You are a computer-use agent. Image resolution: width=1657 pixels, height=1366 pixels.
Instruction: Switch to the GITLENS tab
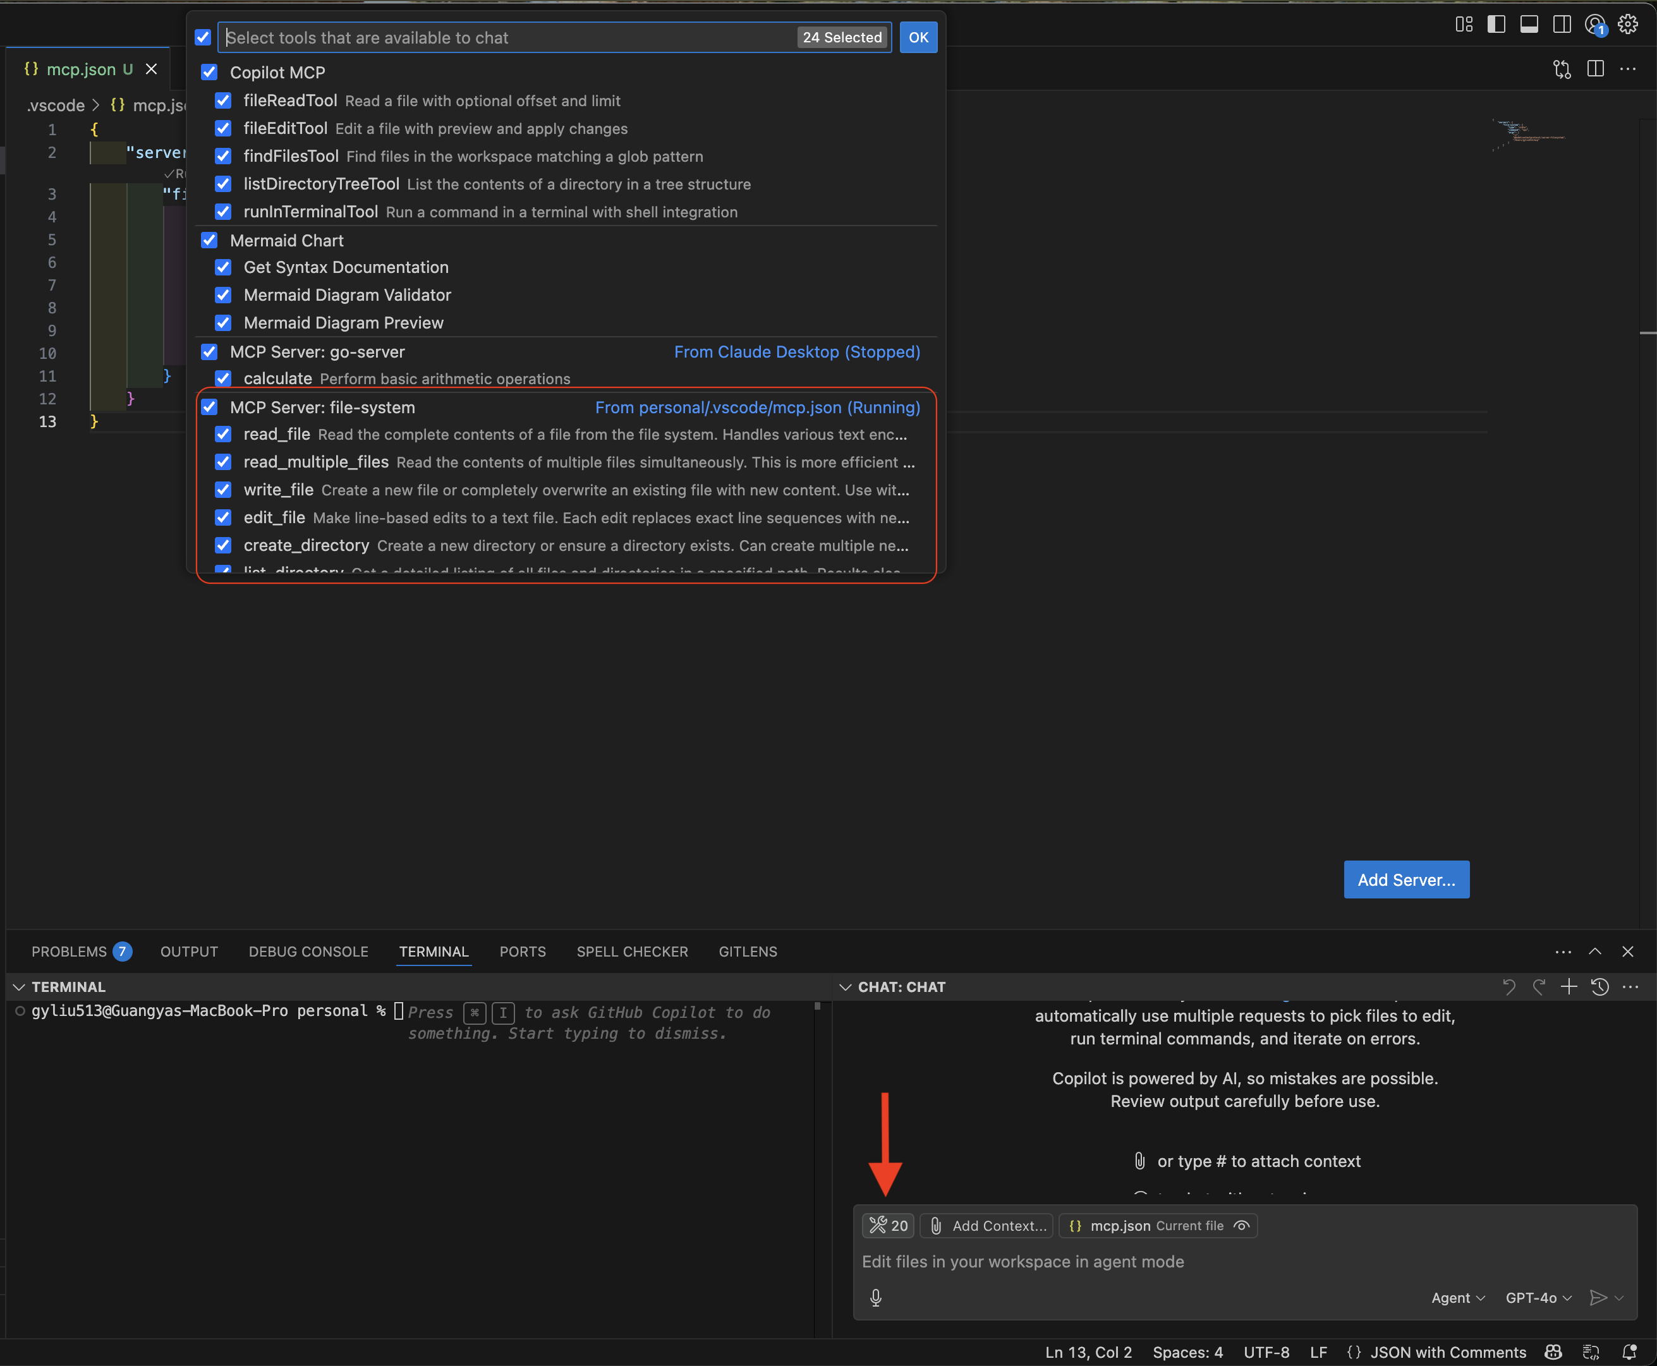click(x=748, y=952)
